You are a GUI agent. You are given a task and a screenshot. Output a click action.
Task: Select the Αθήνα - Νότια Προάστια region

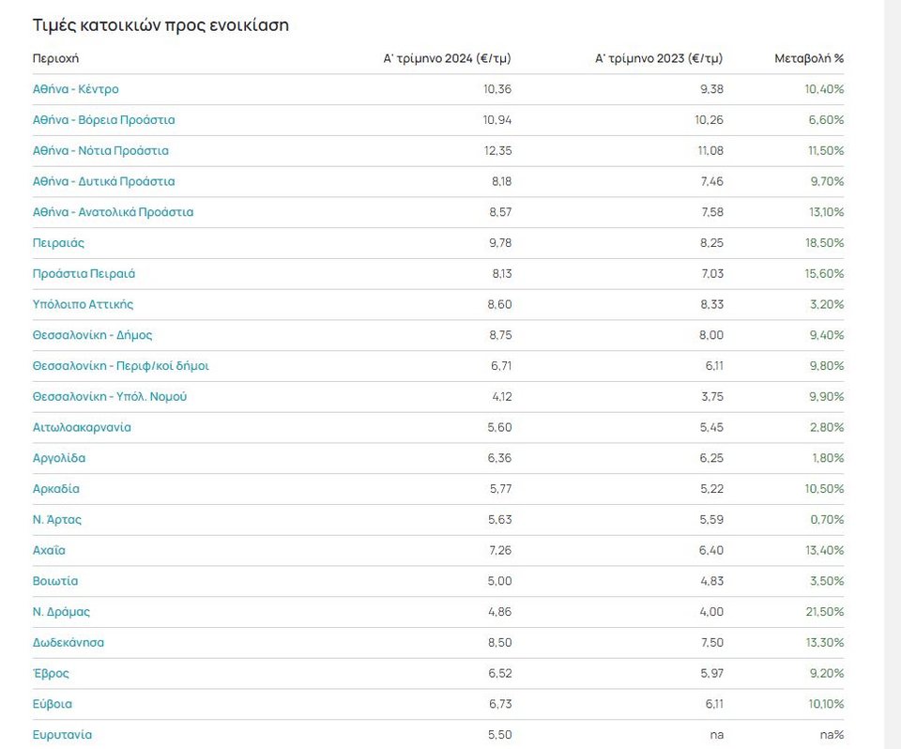click(100, 151)
